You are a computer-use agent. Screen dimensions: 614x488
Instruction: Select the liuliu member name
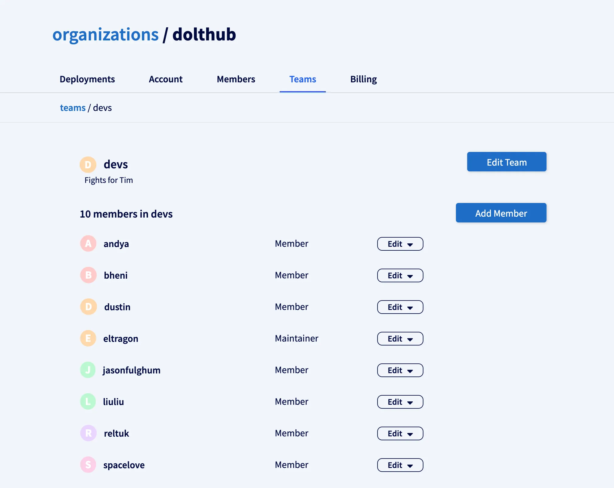tap(114, 401)
